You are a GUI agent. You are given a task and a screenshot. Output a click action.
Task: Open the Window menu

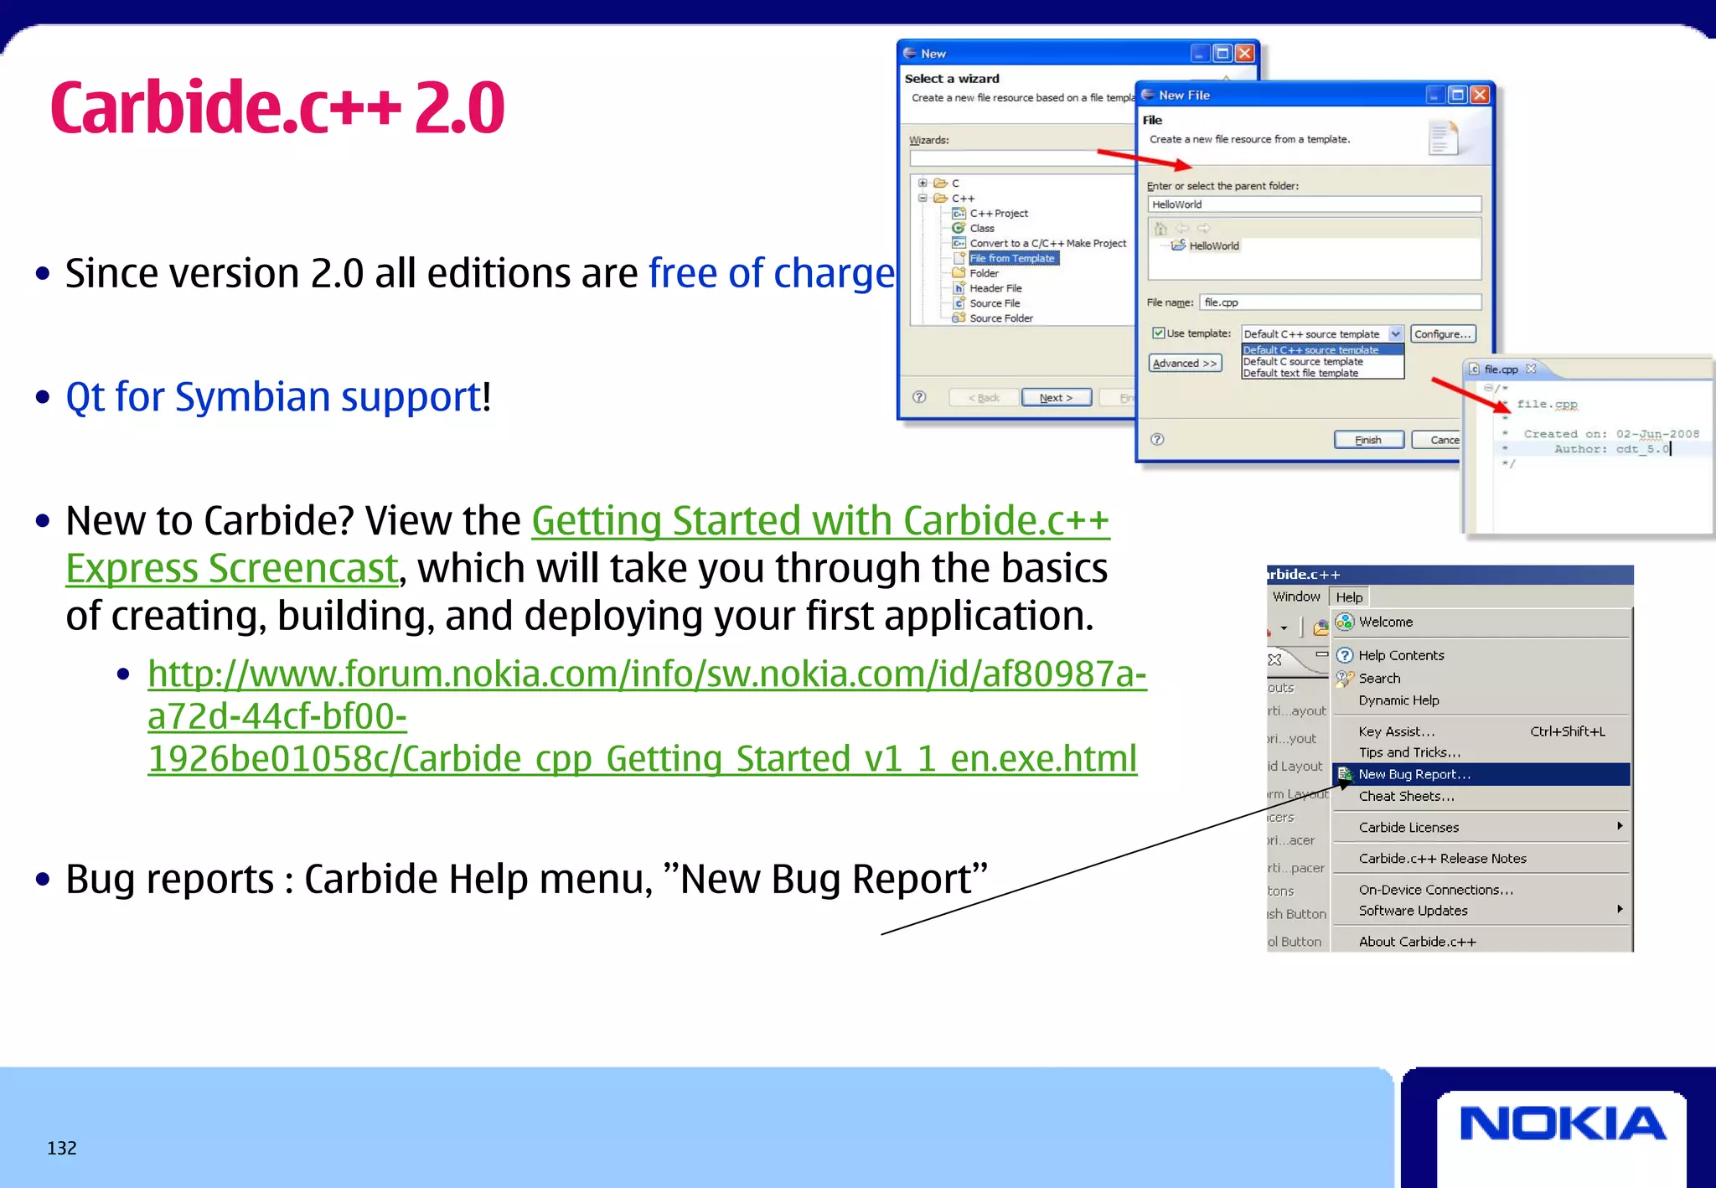coord(1296,597)
